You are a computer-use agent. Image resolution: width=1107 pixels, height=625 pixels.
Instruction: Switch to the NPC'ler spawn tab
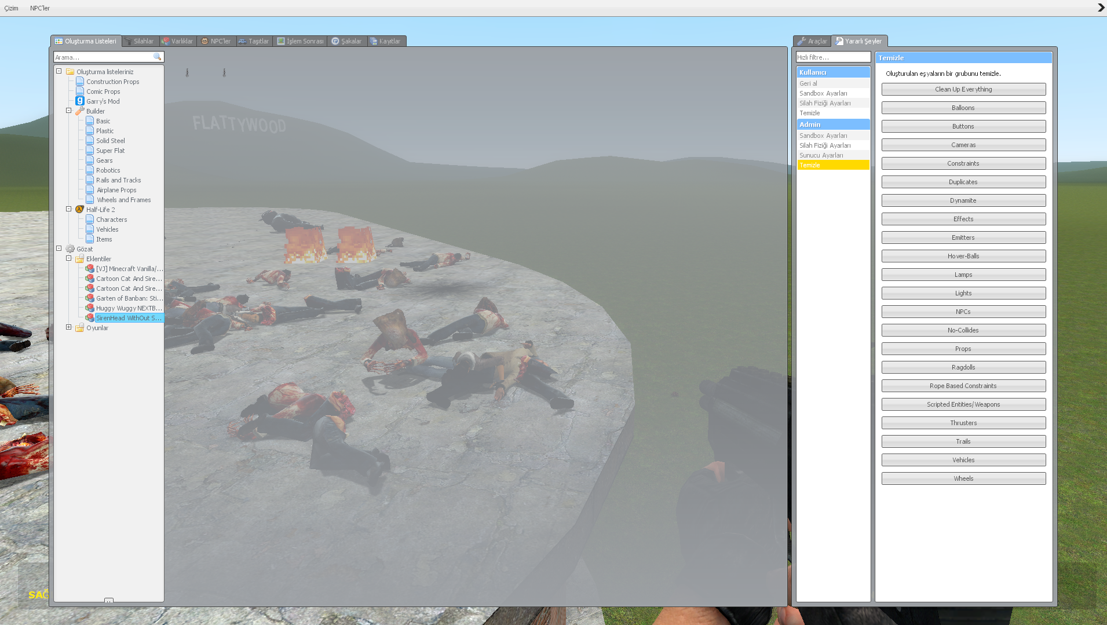coord(216,41)
